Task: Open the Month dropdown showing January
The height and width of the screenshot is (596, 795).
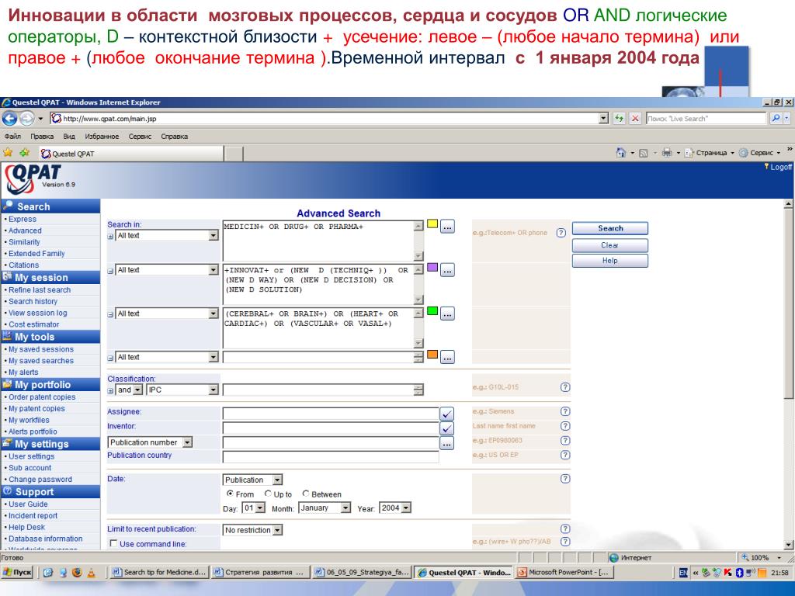Action: (325, 508)
